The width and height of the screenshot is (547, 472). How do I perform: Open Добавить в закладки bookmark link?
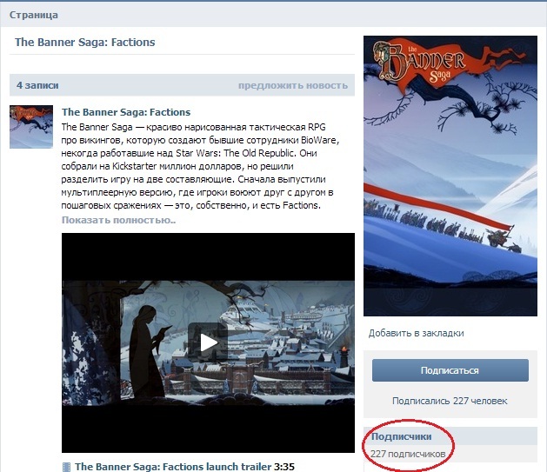click(417, 333)
